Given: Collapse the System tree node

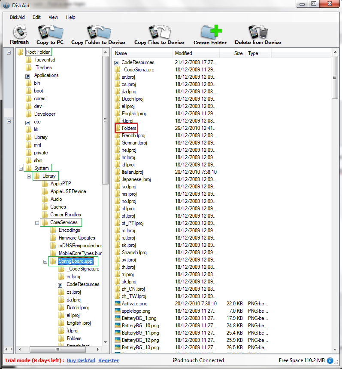Looking at the screenshot, I should 21,169.
